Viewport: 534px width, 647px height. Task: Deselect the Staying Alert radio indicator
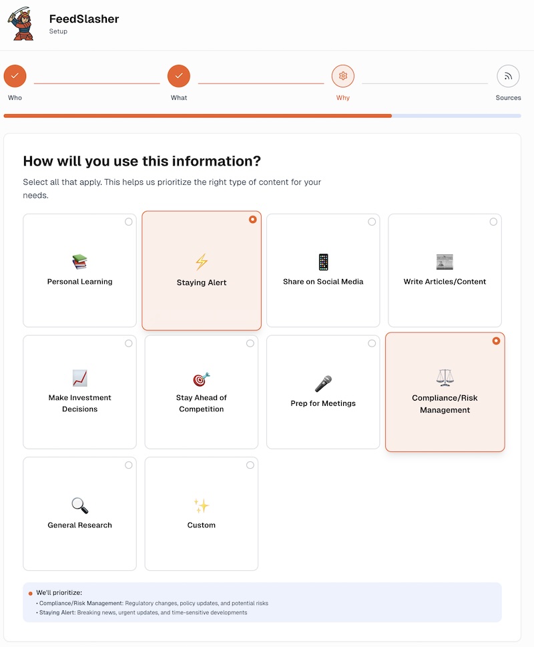point(252,220)
